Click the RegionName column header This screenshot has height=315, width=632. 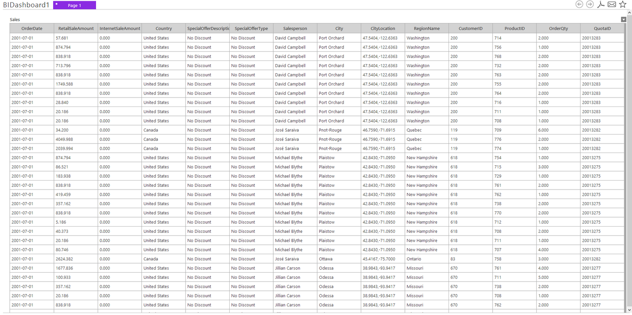click(x=427, y=28)
